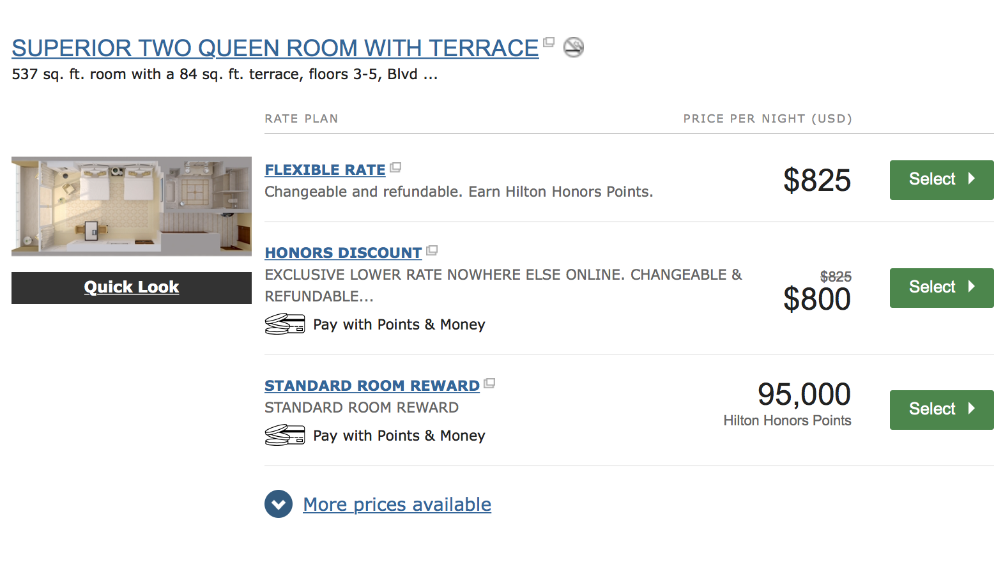Click the Quick Look button

coord(132,288)
